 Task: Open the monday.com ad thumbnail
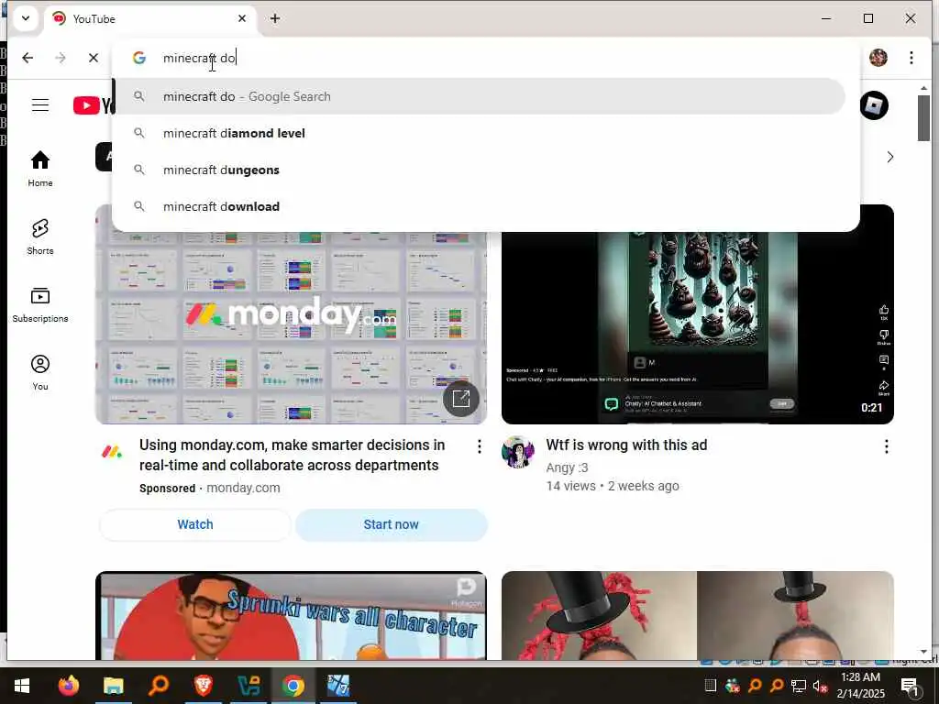(291, 328)
